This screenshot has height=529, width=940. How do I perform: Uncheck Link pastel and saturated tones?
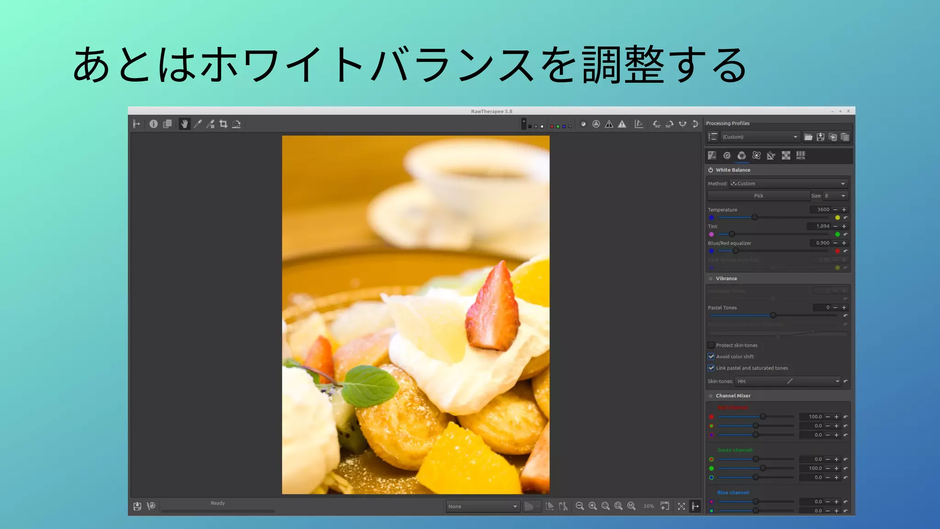pos(711,368)
